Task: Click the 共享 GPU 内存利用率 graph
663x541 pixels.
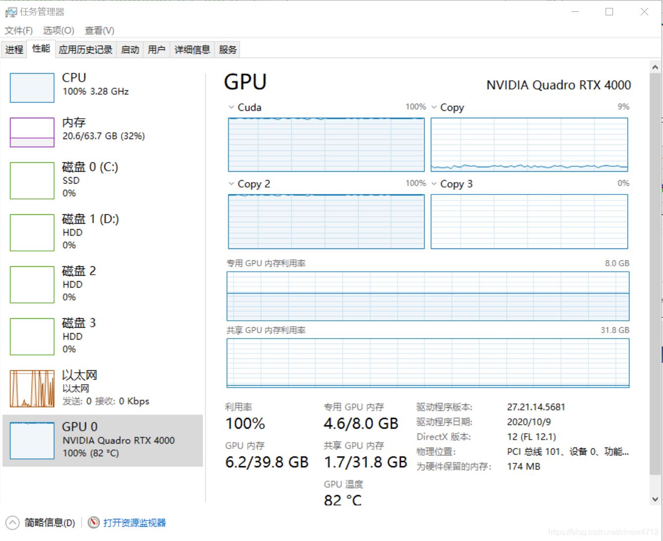Action: pyautogui.click(x=428, y=363)
